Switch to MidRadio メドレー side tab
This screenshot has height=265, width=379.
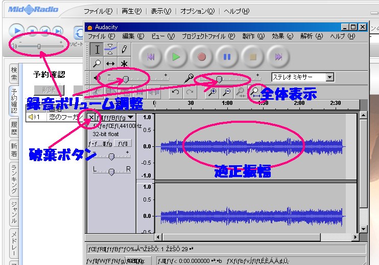tap(14, 243)
